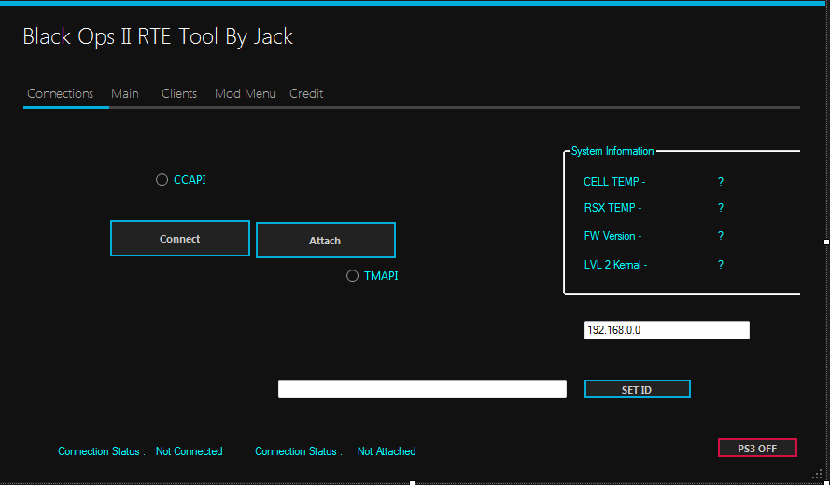Image resolution: width=830 pixels, height=485 pixels.
Task: Click the Not Connected status text
Action: point(189,451)
